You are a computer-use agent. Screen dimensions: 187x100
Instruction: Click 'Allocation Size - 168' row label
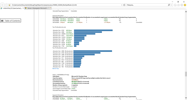coord(58,67)
